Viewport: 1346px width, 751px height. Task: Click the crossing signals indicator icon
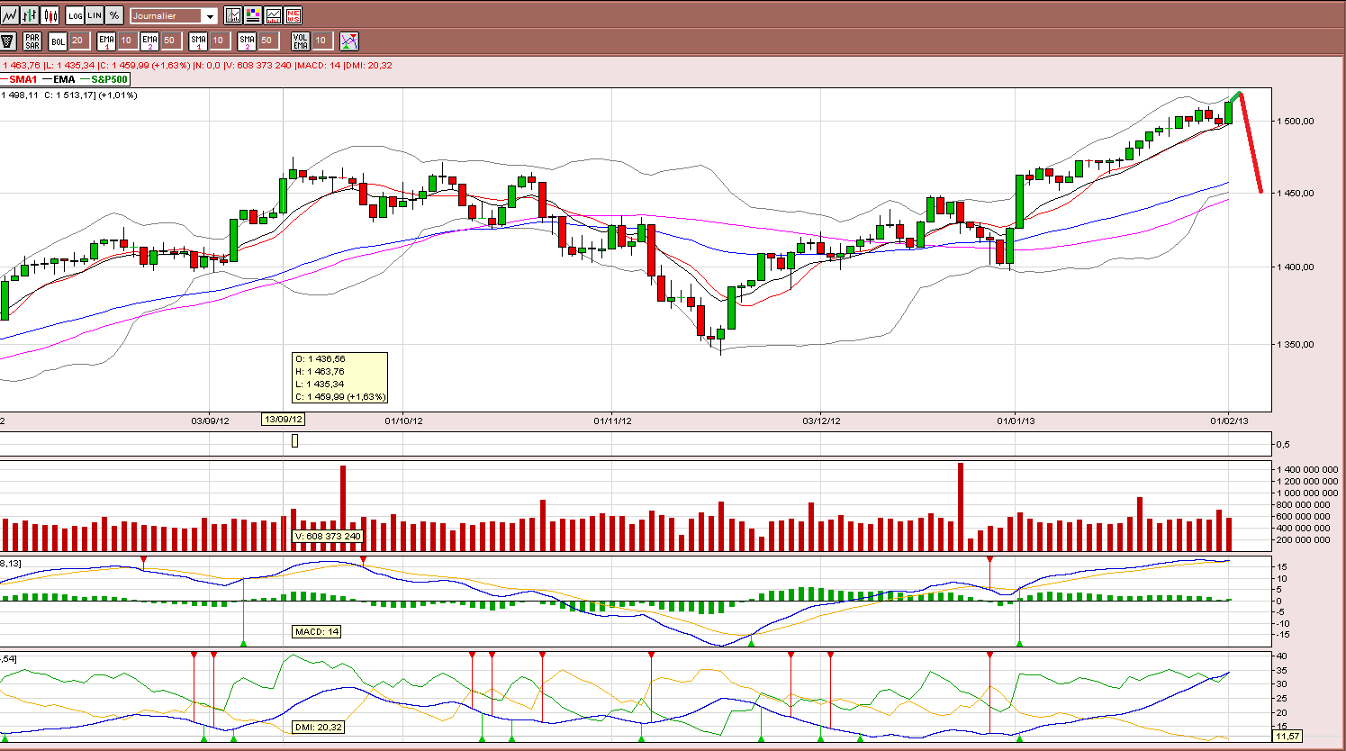(349, 41)
